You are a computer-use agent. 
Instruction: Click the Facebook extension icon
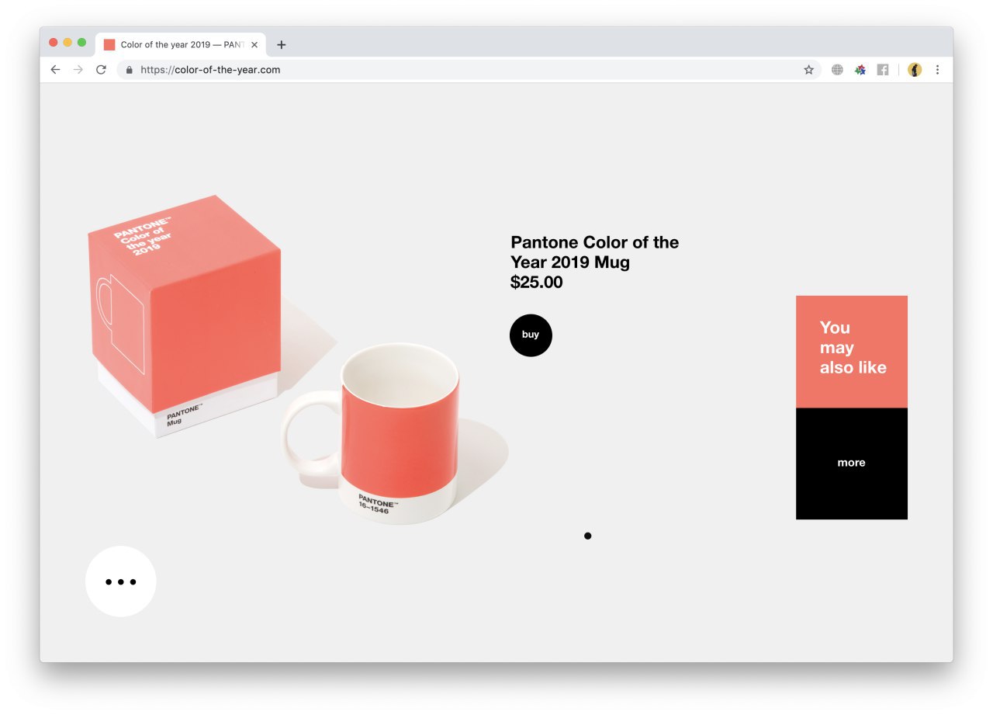(883, 70)
